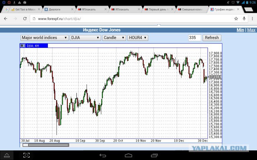Image resolution: width=257 pixels, height=160 pixels.
Task: Reload the page with the refresh icon
Action: click(25, 19)
